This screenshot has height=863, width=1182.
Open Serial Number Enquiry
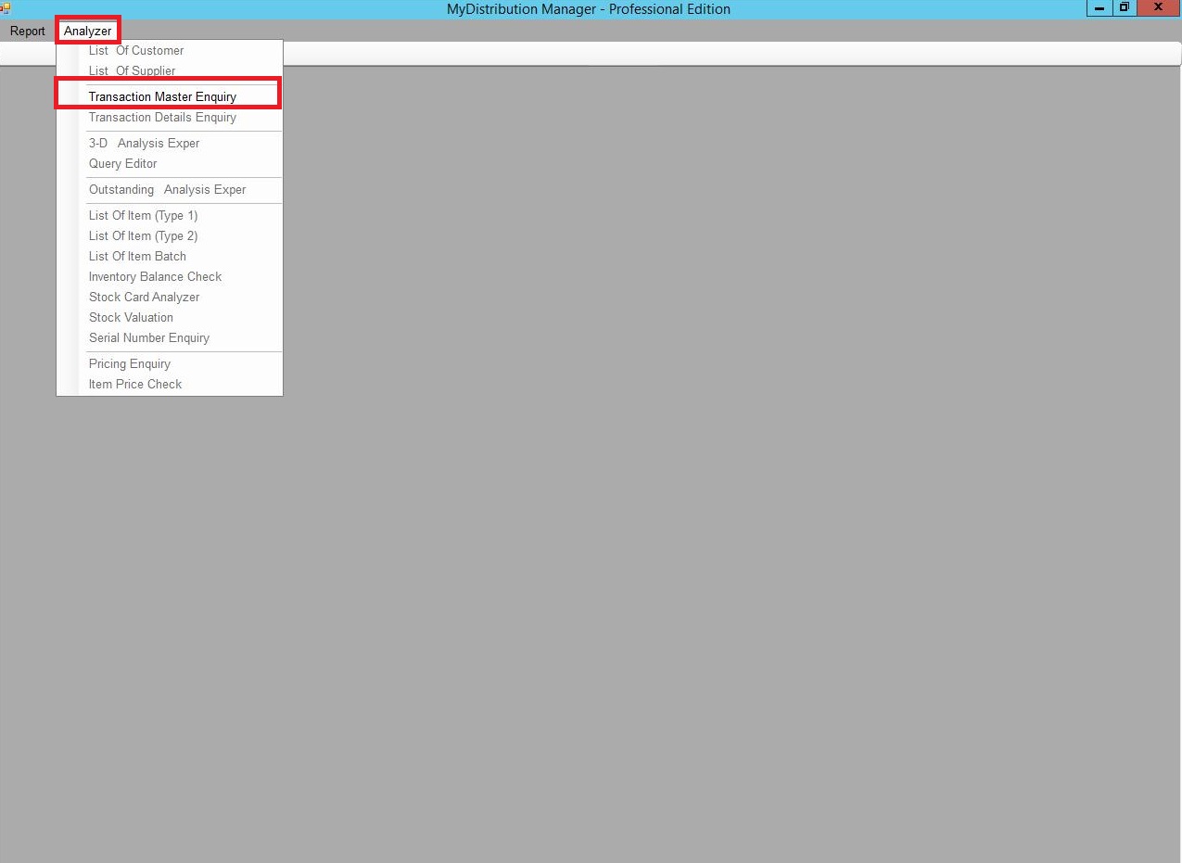tap(148, 338)
